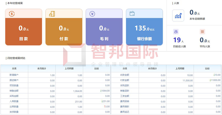Open the 付款 card
The height and width of the screenshot is (115, 222).
(x=64, y=27)
